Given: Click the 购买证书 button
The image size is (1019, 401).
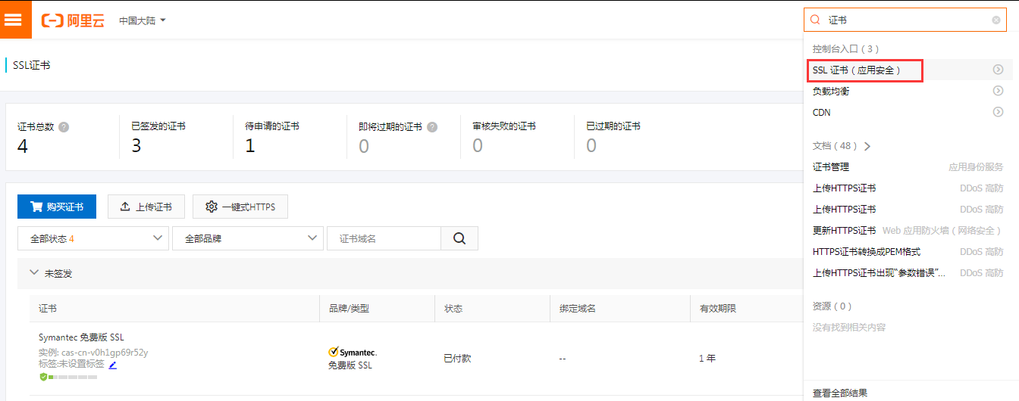Looking at the screenshot, I should 57,207.
